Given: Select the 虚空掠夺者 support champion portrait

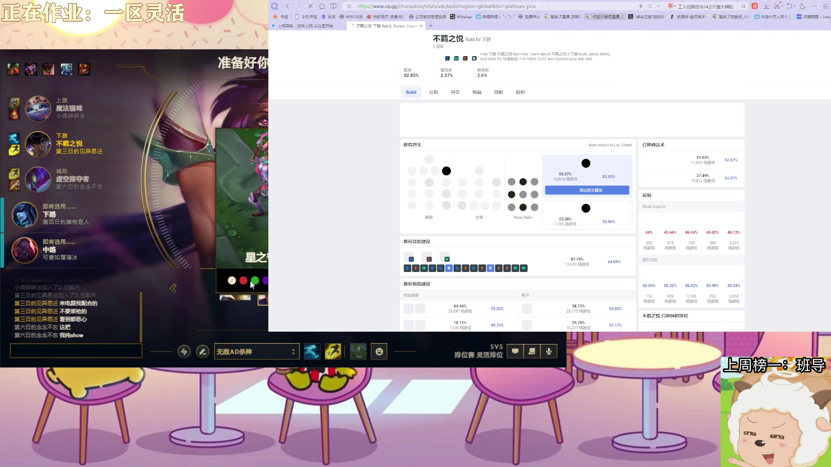Looking at the screenshot, I should click(x=38, y=179).
